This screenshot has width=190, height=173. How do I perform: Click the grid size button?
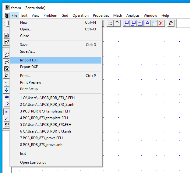[6, 125]
